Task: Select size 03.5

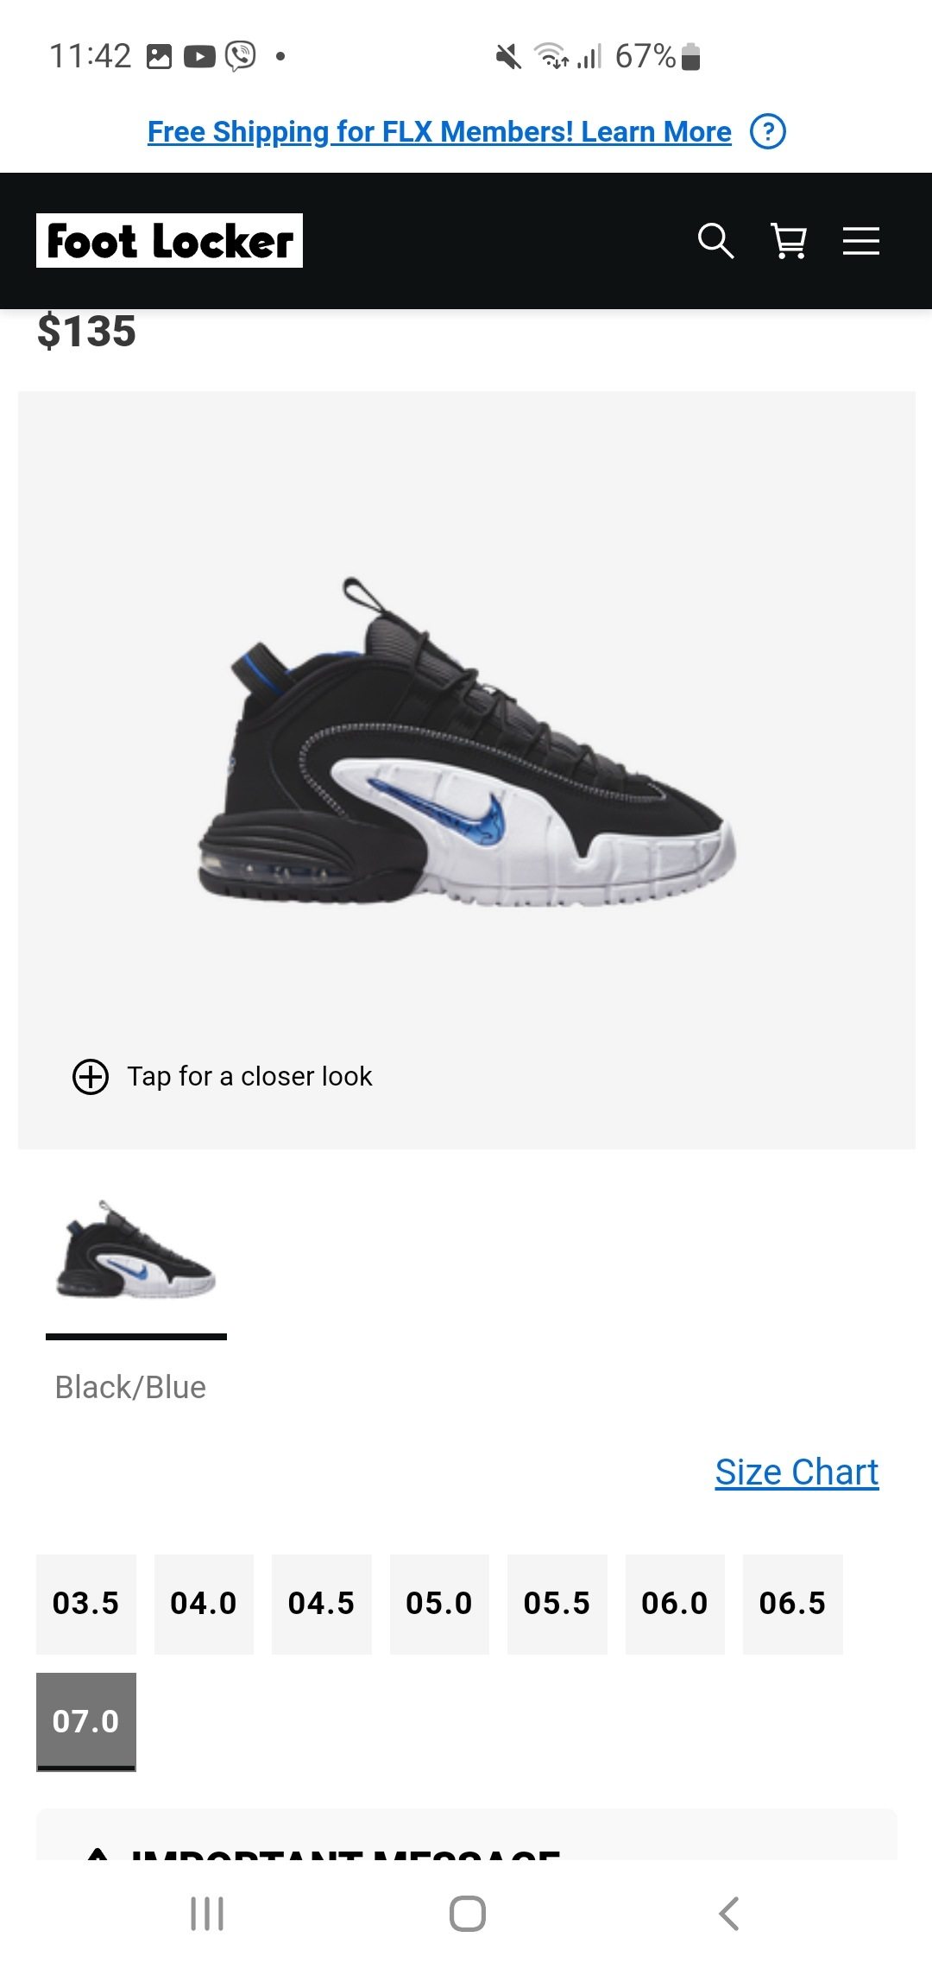Action: point(86,1604)
